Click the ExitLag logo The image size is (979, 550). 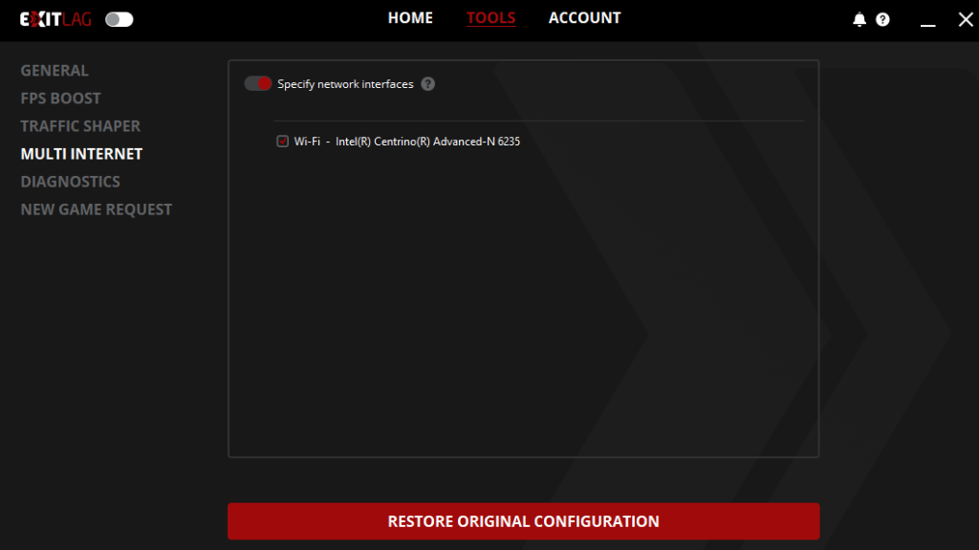click(x=55, y=19)
